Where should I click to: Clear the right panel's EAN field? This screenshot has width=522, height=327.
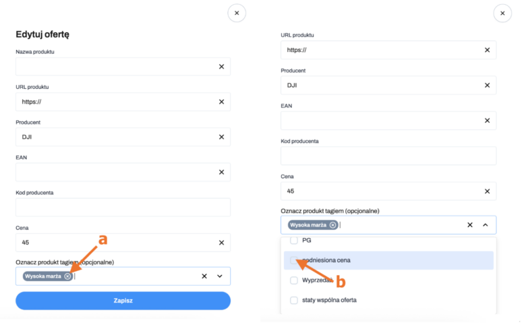point(487,121)
